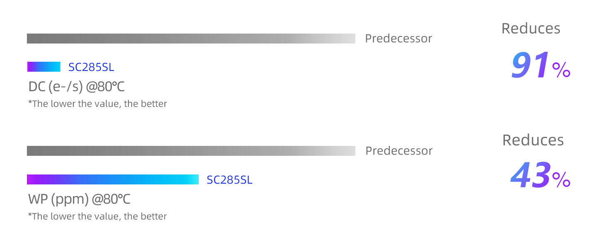
Task: Click the gray Predecessor bar in the DC chart
Action: [191, 39]
